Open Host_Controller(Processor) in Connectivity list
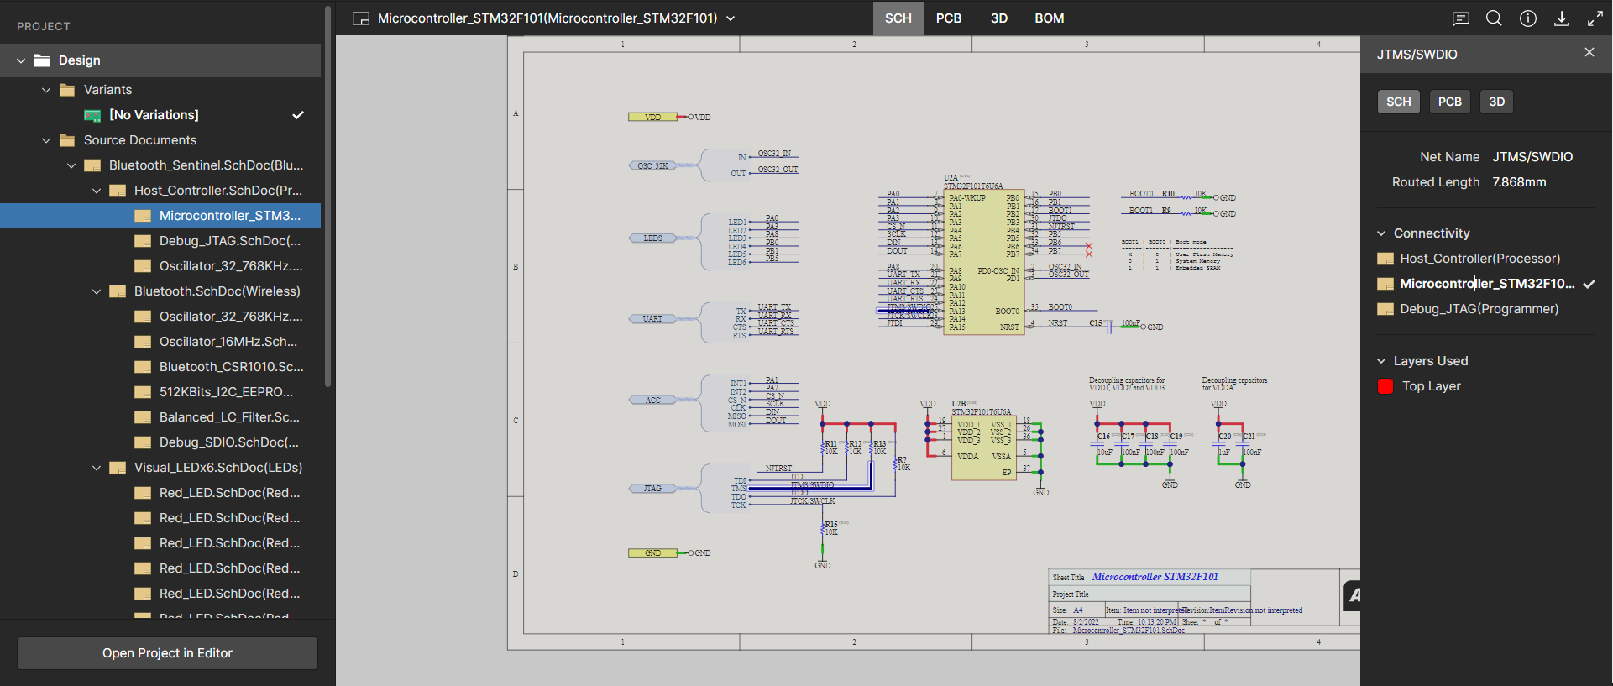The height and width of the screenshot is (686, 1613). point(1479,259)
